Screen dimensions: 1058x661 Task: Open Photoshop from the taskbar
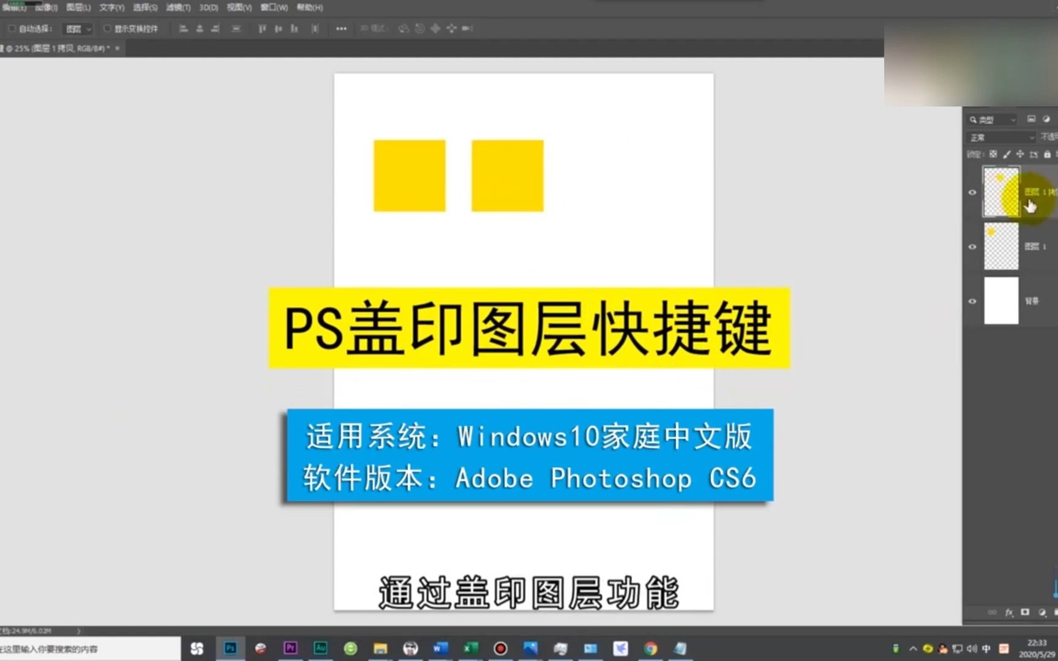coord(230,648)
